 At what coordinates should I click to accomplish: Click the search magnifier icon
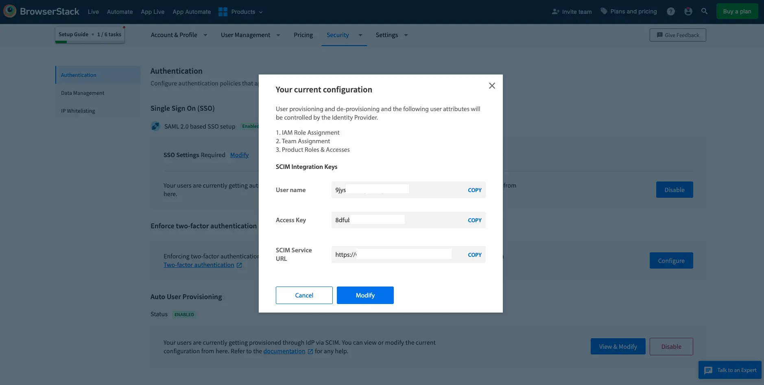[x=705, y=11]
